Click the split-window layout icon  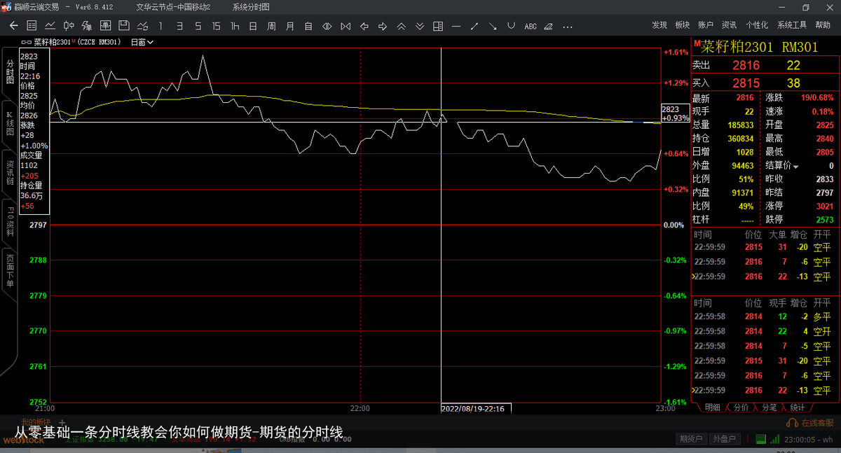coord(438,26)
